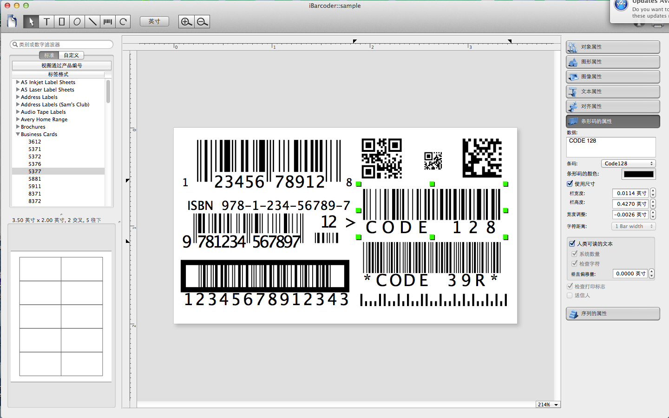
Task: Focus the 类别或数字滤波器 search field
Action: (x=61, y=45)
